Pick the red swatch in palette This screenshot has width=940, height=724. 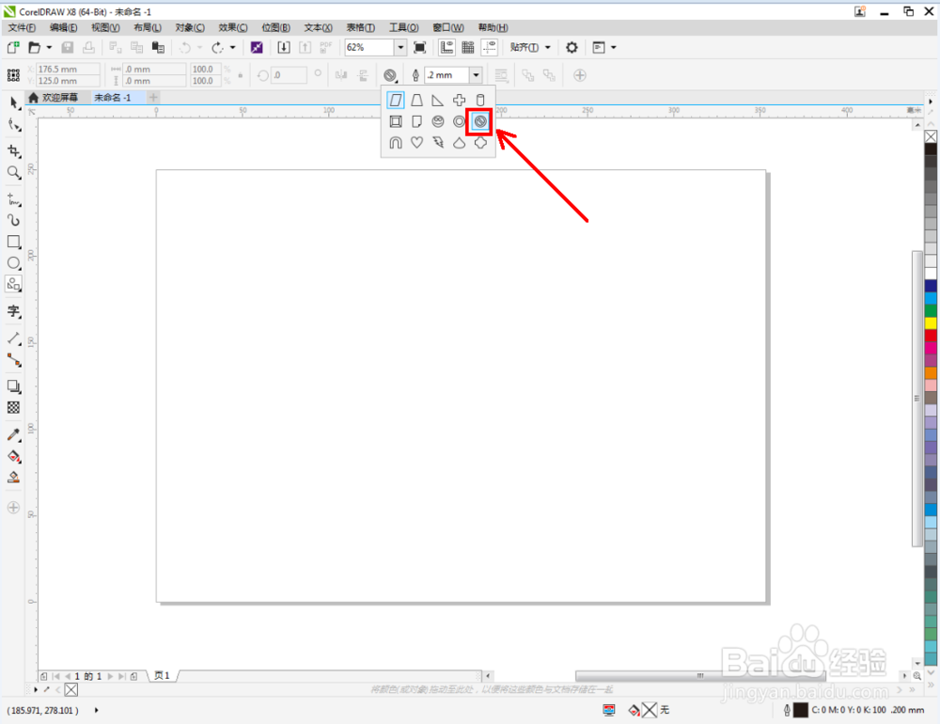pyautogui.click(x=931, y=336)
